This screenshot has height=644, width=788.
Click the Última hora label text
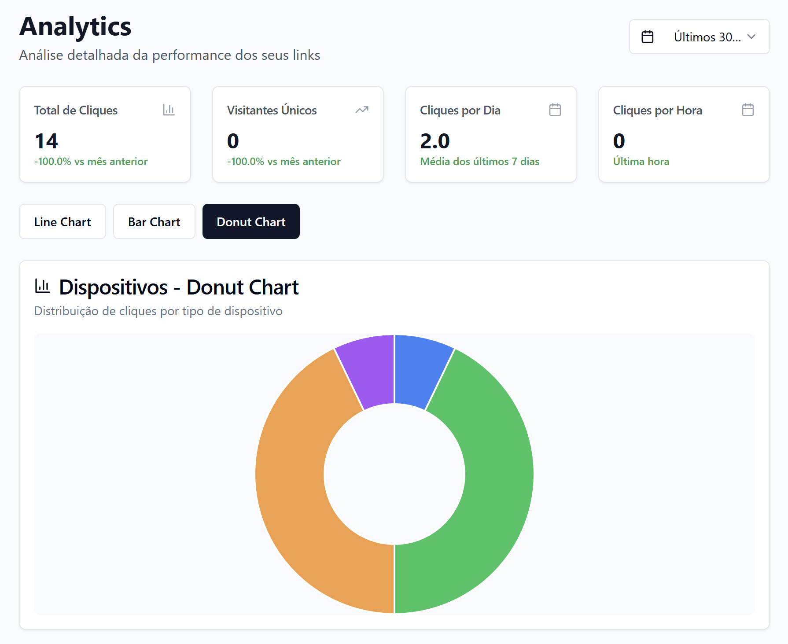[x=641, y=162]
